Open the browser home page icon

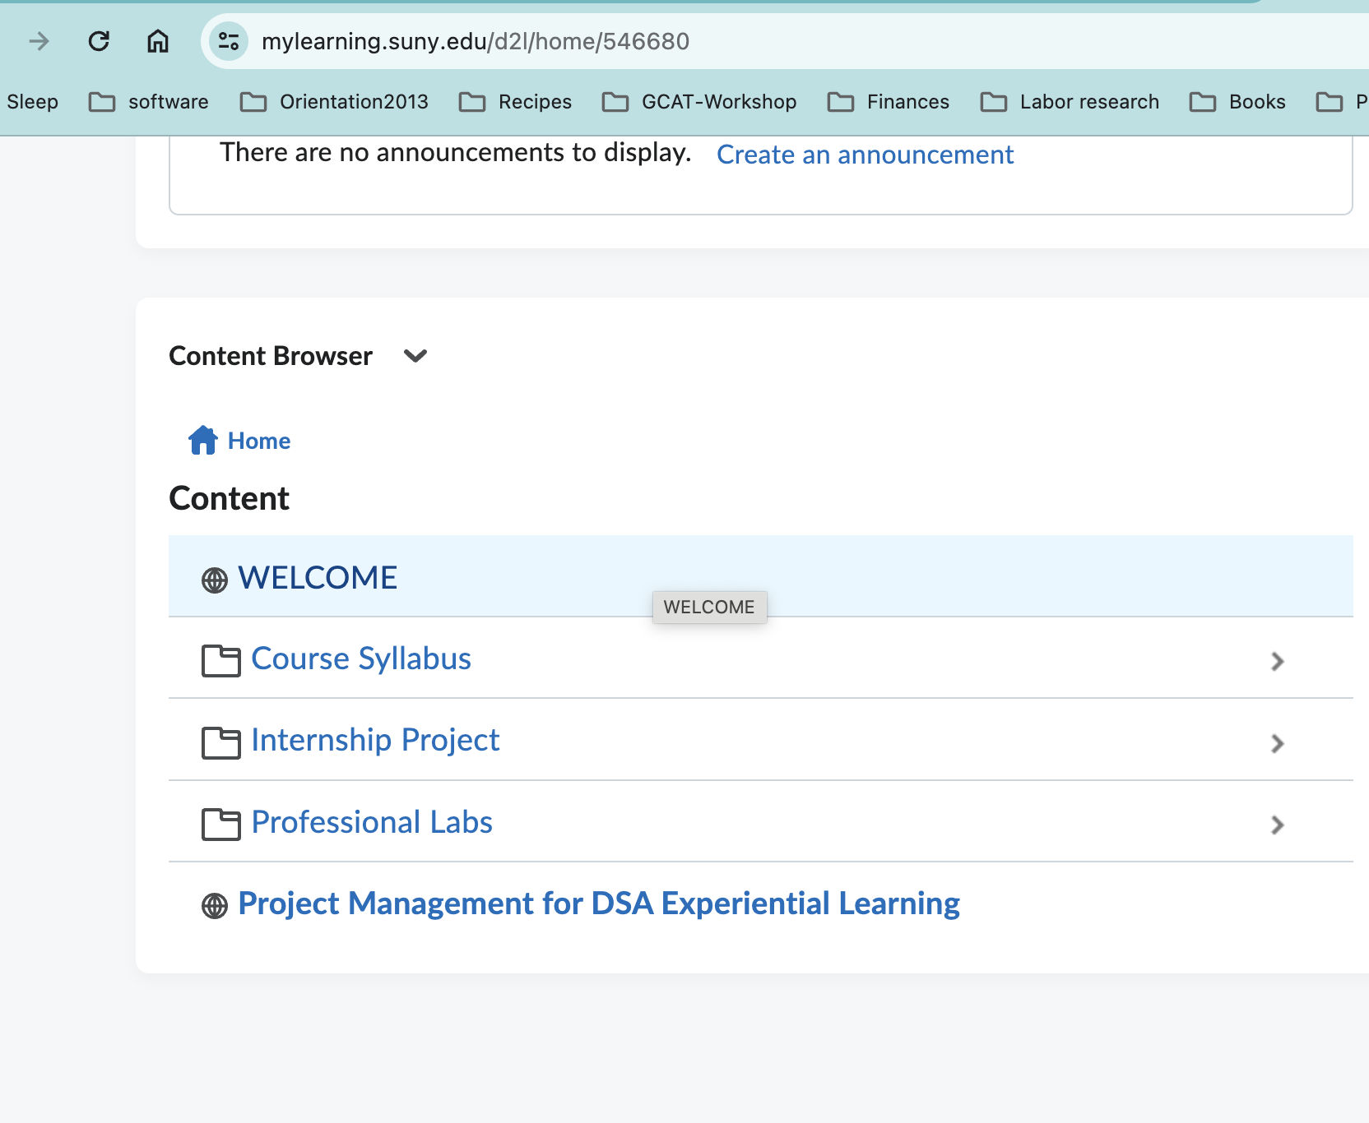point(158,41)
